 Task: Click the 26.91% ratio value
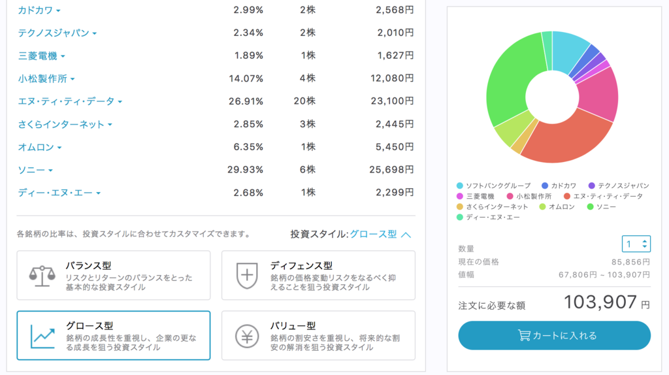coord(246,101)
